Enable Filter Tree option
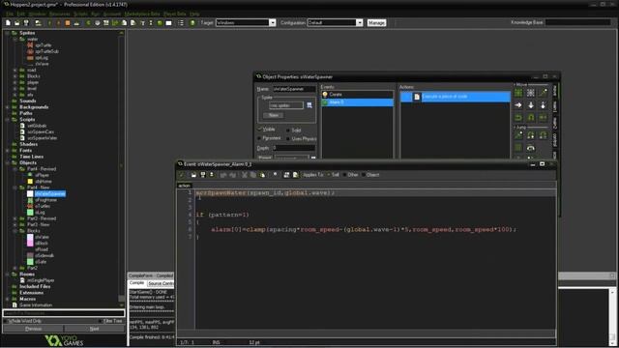This screenshot has width=619, height=348. click(101, 321)
